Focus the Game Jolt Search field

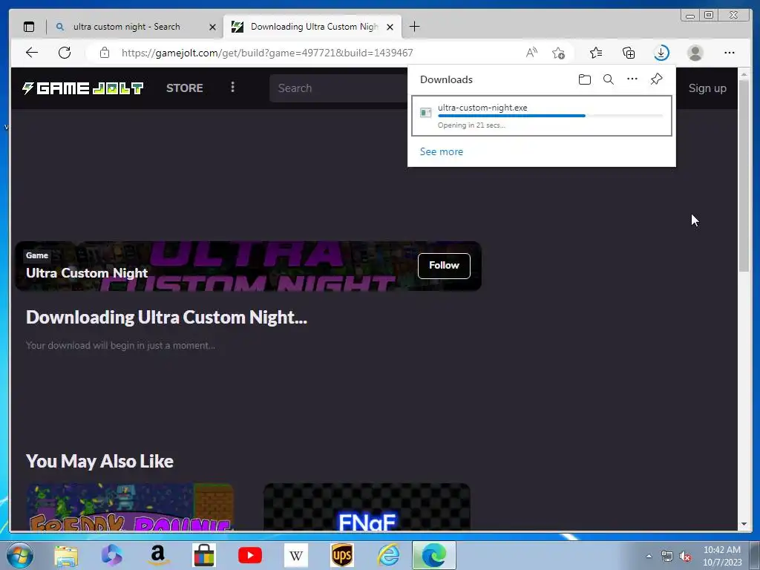point(338,88)
